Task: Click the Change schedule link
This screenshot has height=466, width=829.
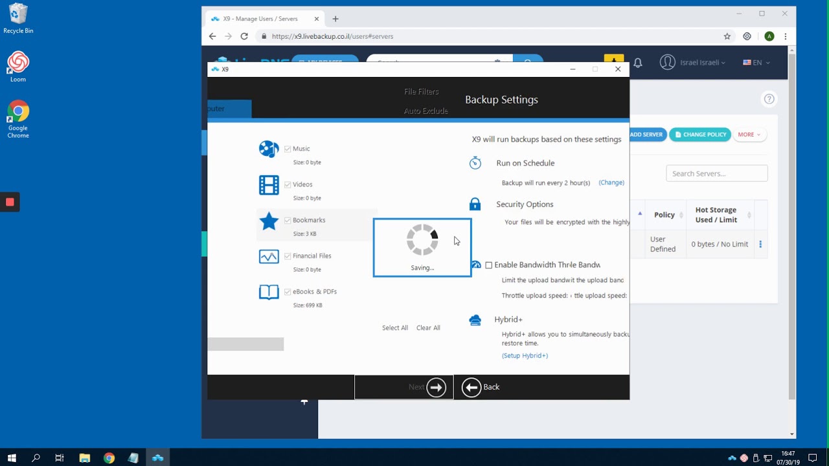Action: click(611, 183)
